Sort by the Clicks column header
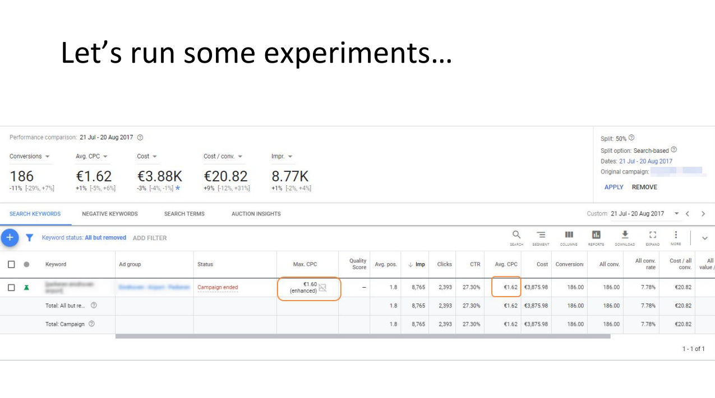Viewport: 715px width, 398px height. (445, 264)
